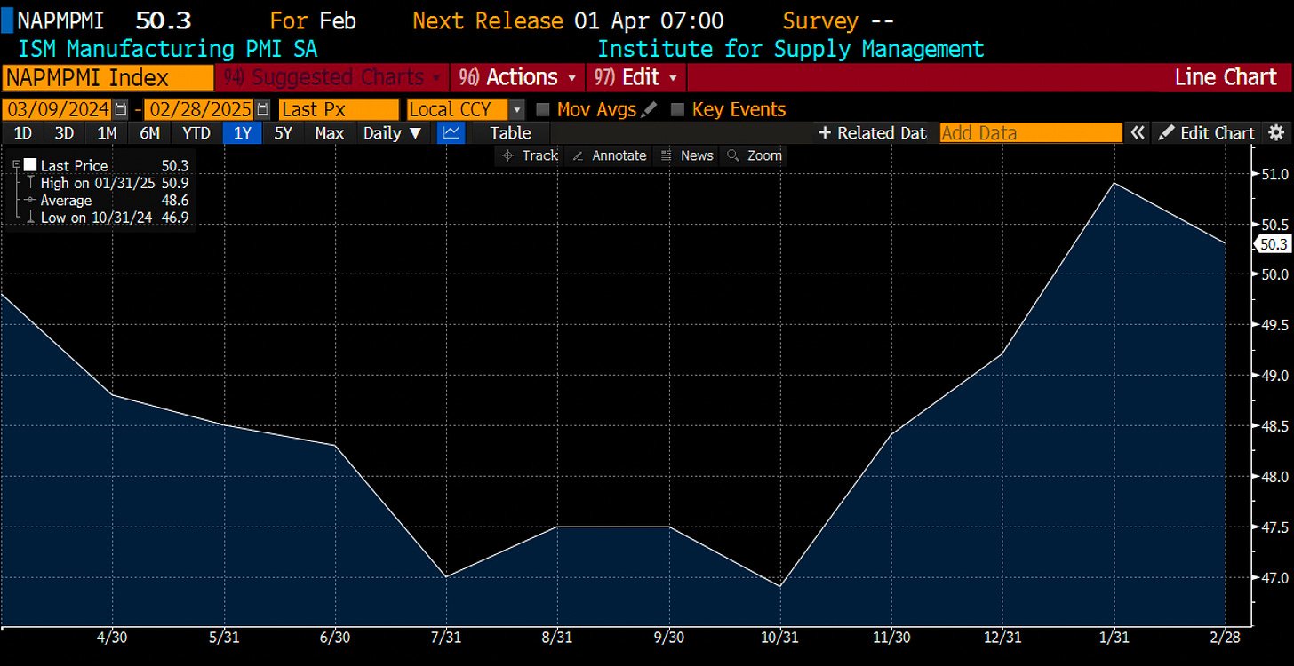
Task: Select the Max range tab
Action: 330,133
